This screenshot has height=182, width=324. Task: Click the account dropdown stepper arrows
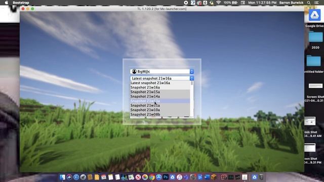191,71
